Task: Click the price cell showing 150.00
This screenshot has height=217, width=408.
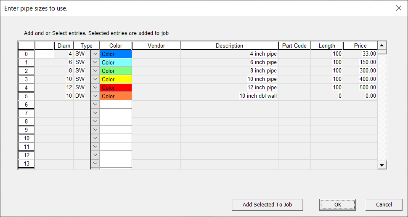Action: [x=360, y=62]
